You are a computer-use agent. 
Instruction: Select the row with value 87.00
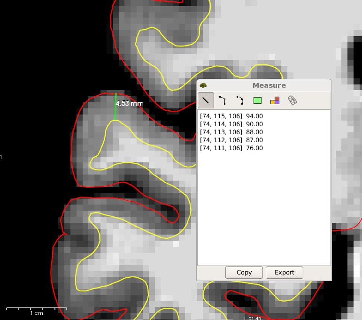pyautogui.click(x=231, y=140)
